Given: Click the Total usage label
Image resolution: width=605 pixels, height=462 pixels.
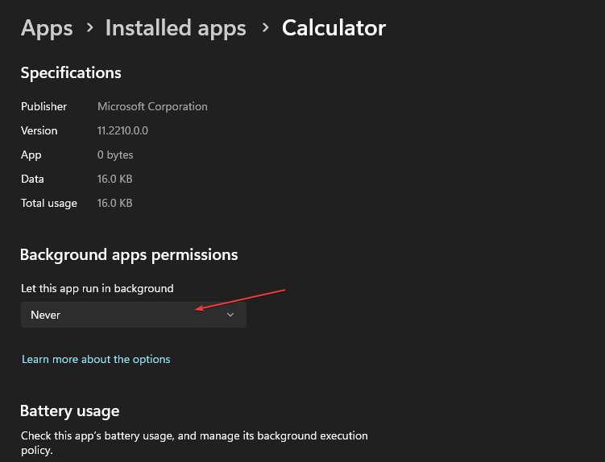Looking at the screenshot, I should [49, 203].
